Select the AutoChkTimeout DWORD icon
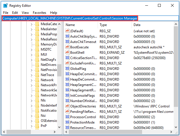 pos(67,42)
